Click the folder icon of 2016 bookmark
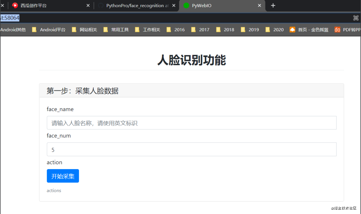This screenshot has height=214, width=361. pyautogui.click(x=168, y=30)
